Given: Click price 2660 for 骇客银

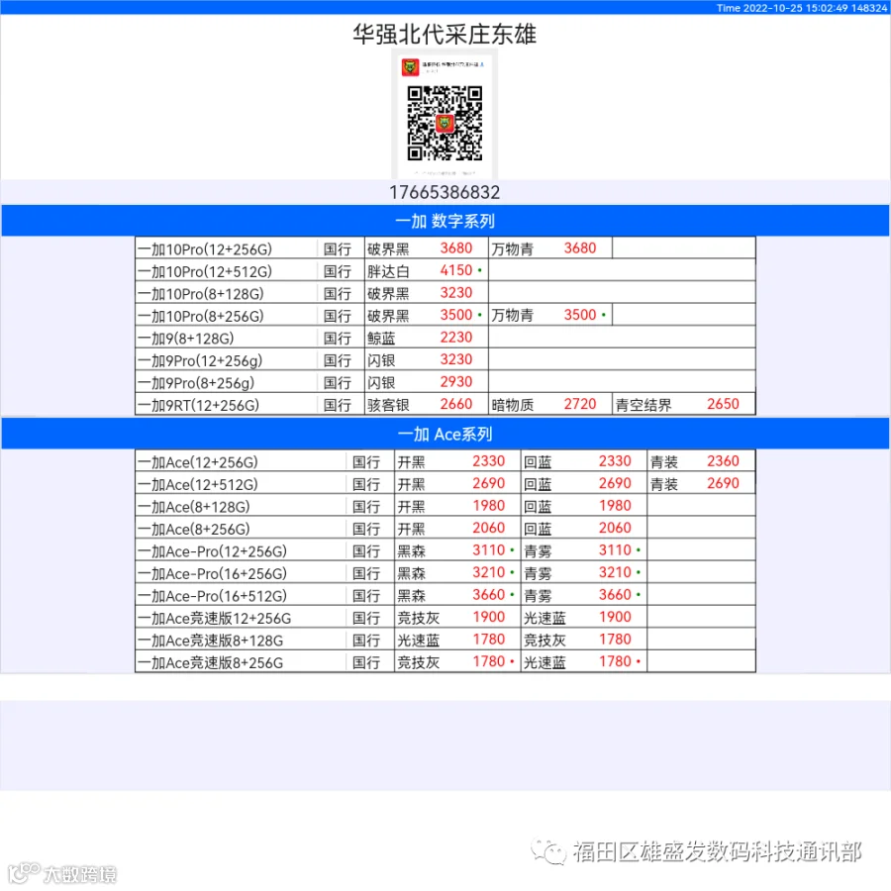Looking at the screenshot, I should tap(456, 404).
